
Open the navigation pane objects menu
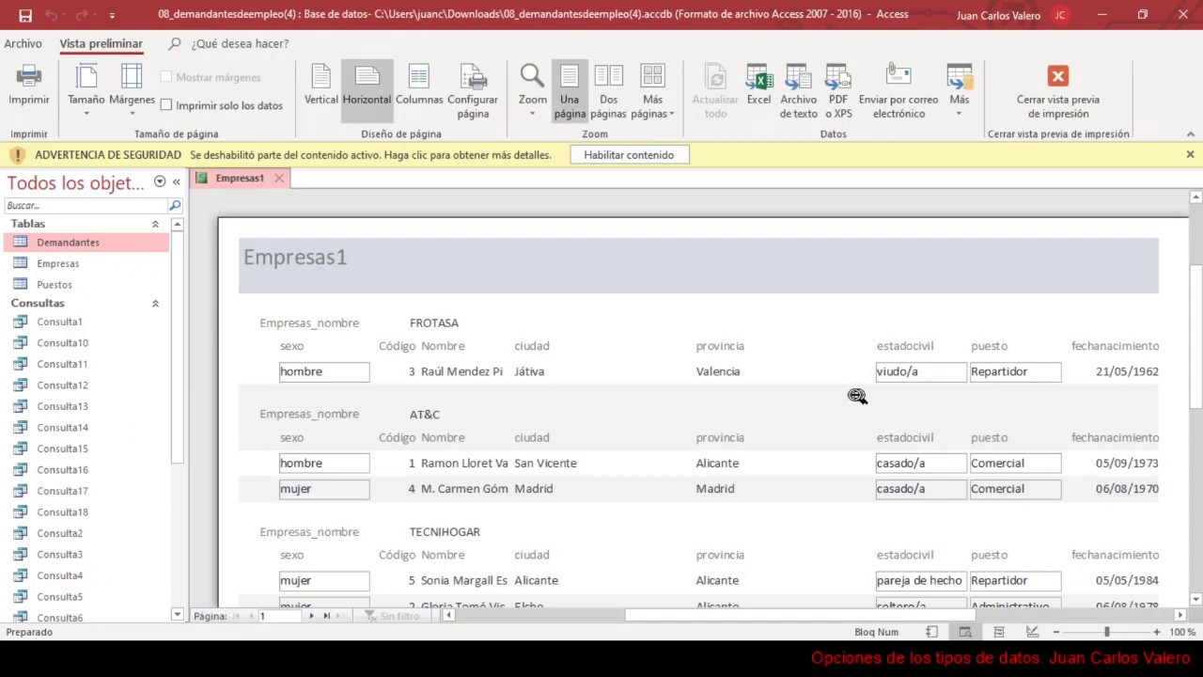160,181
